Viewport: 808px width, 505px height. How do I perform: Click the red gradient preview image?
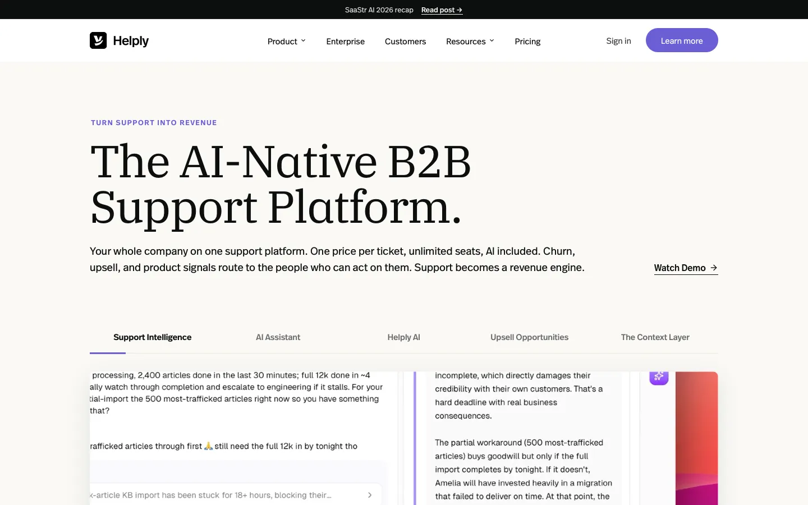click(x=696, y=438)
